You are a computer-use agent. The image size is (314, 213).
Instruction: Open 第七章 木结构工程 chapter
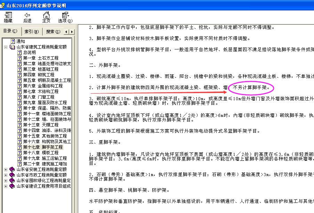pyautogui.click(x=41, y=92)
